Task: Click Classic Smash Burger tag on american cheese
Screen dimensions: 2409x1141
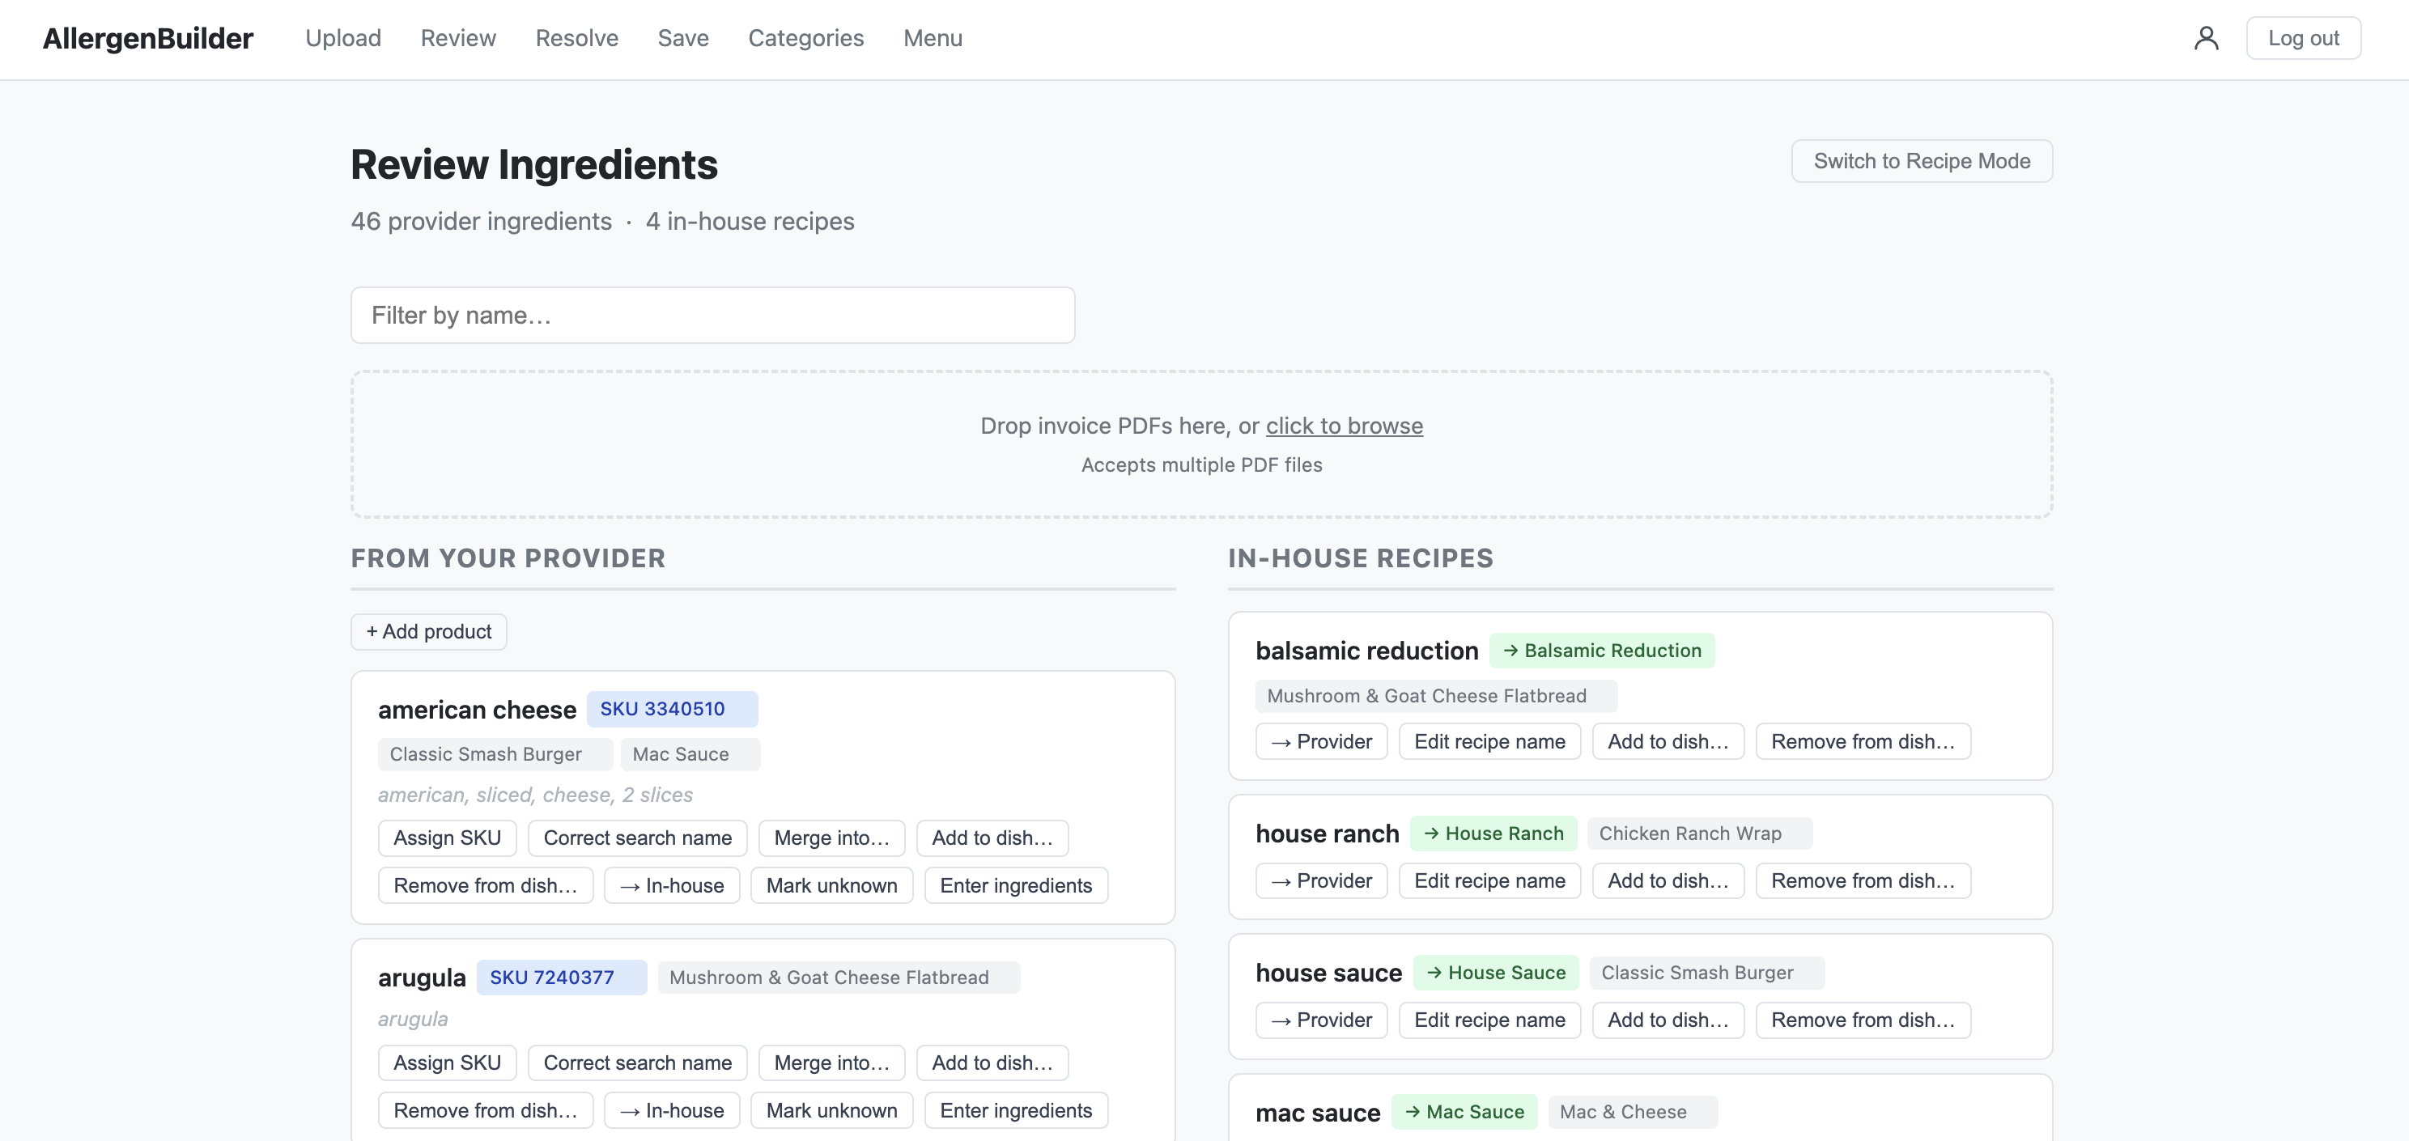Action: tap(495, 754)
